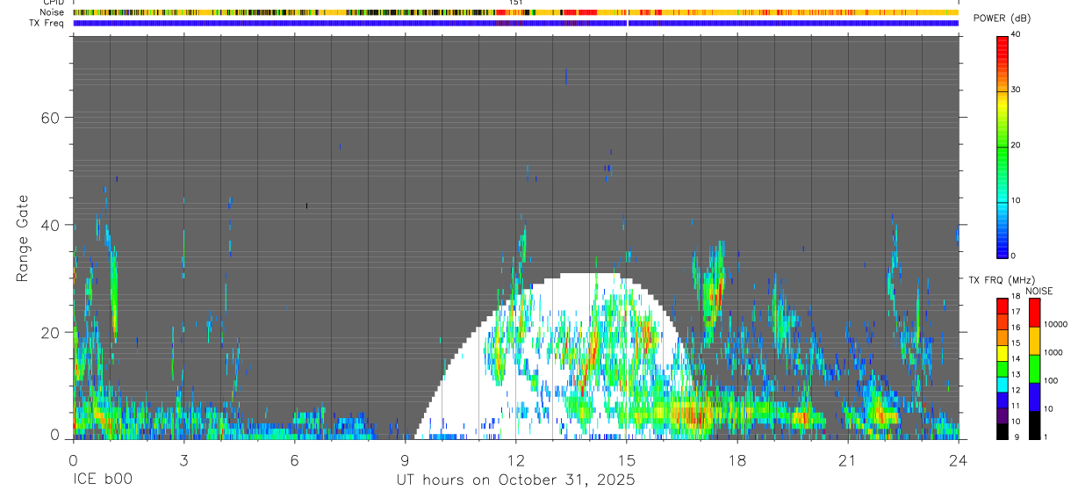Viewport: 1078px width, 498px height.
Task: Click the 40 tick on the Range Gate axis
Action: 60,225
